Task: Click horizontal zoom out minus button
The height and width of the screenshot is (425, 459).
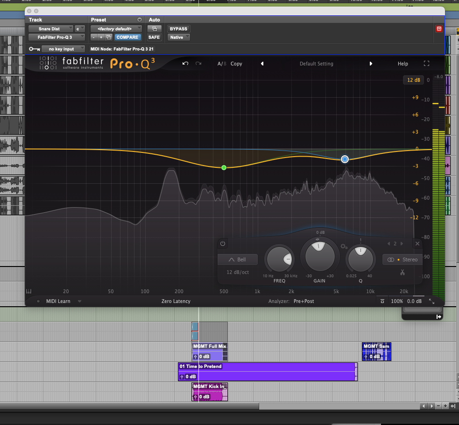Action: point(438,406)
